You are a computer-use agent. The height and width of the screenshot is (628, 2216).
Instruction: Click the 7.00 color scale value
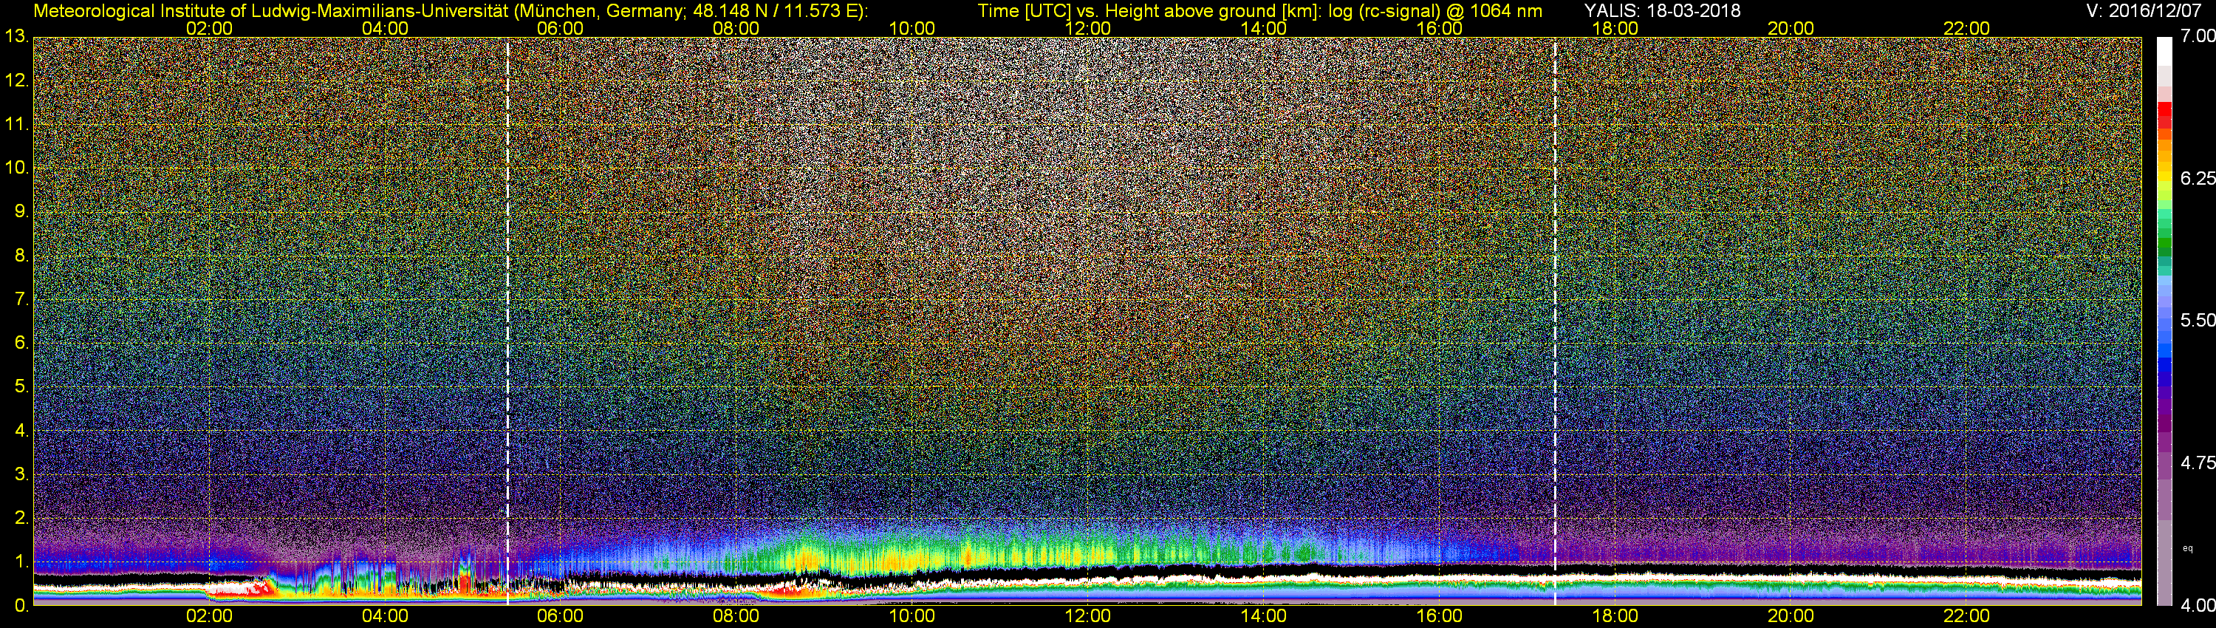pyautogui.click(x=2197, y=35)
